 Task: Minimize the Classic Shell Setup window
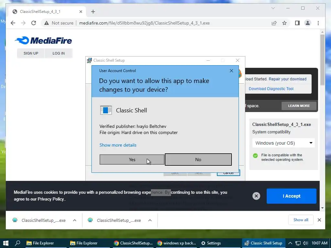click(208, 60)
